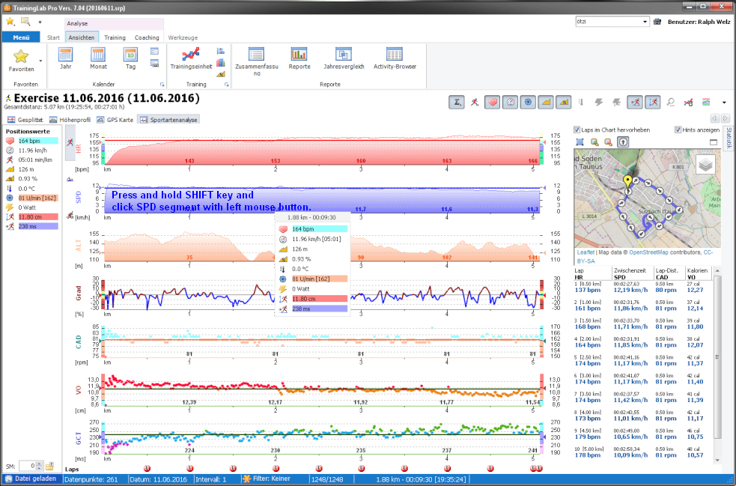Switch to the Coaching ribbon tab
736x486 pixels.
click(x=147, y=37)
